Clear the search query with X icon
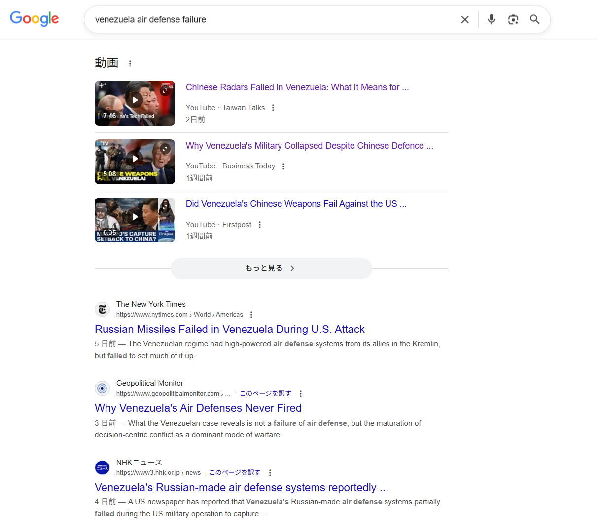598x530 pixels. point(465,19)
